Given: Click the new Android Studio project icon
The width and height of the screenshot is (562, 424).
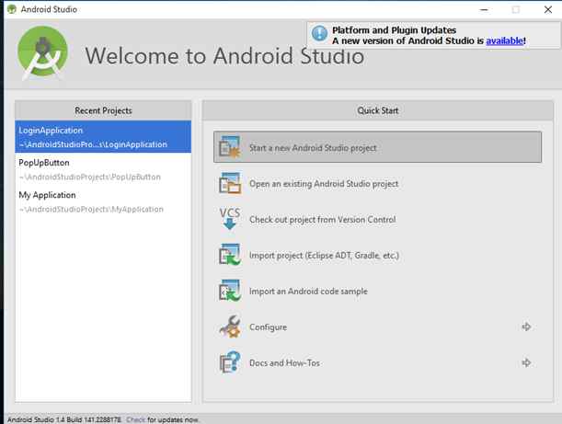Looking at the screenshot, I should 230,147.
